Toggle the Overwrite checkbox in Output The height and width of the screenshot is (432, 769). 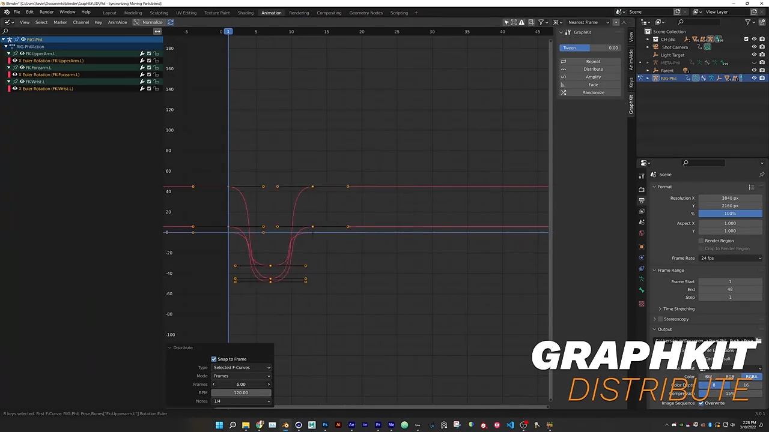click(x=701, y=403)
